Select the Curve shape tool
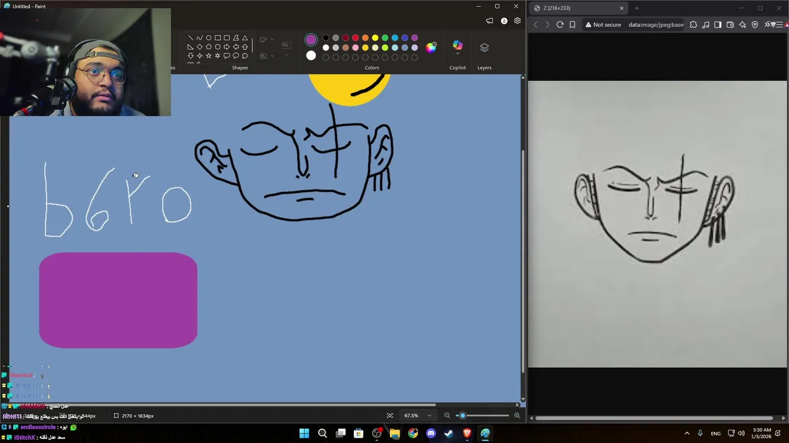 click(x=200, y=38)
